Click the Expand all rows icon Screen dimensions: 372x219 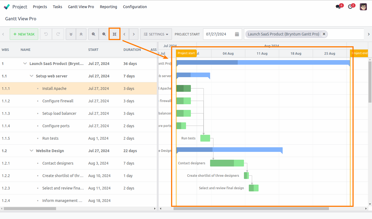[x=71, y=34]
